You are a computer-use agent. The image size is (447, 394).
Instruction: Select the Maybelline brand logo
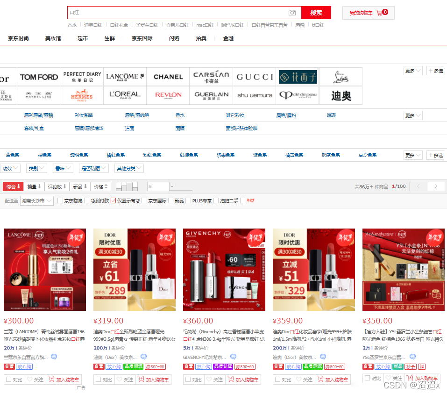[x=39, y=95]
